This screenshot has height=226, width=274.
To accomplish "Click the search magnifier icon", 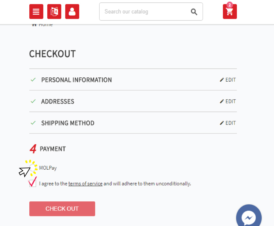I will click(194, 12).
